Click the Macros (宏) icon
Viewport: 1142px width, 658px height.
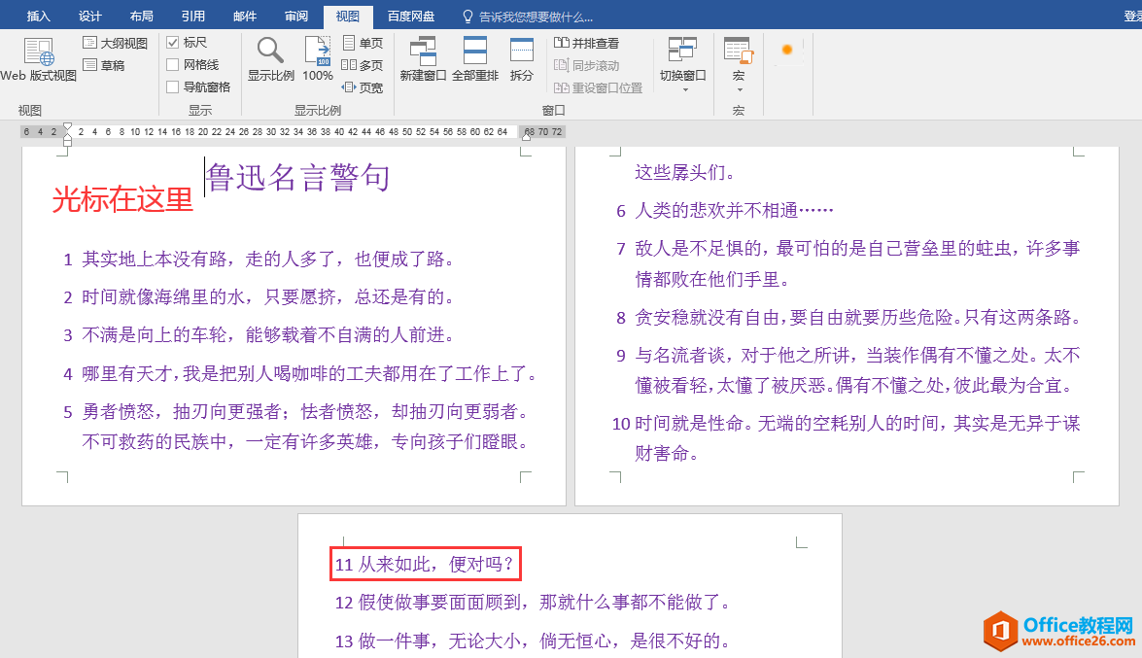[739, 50]
